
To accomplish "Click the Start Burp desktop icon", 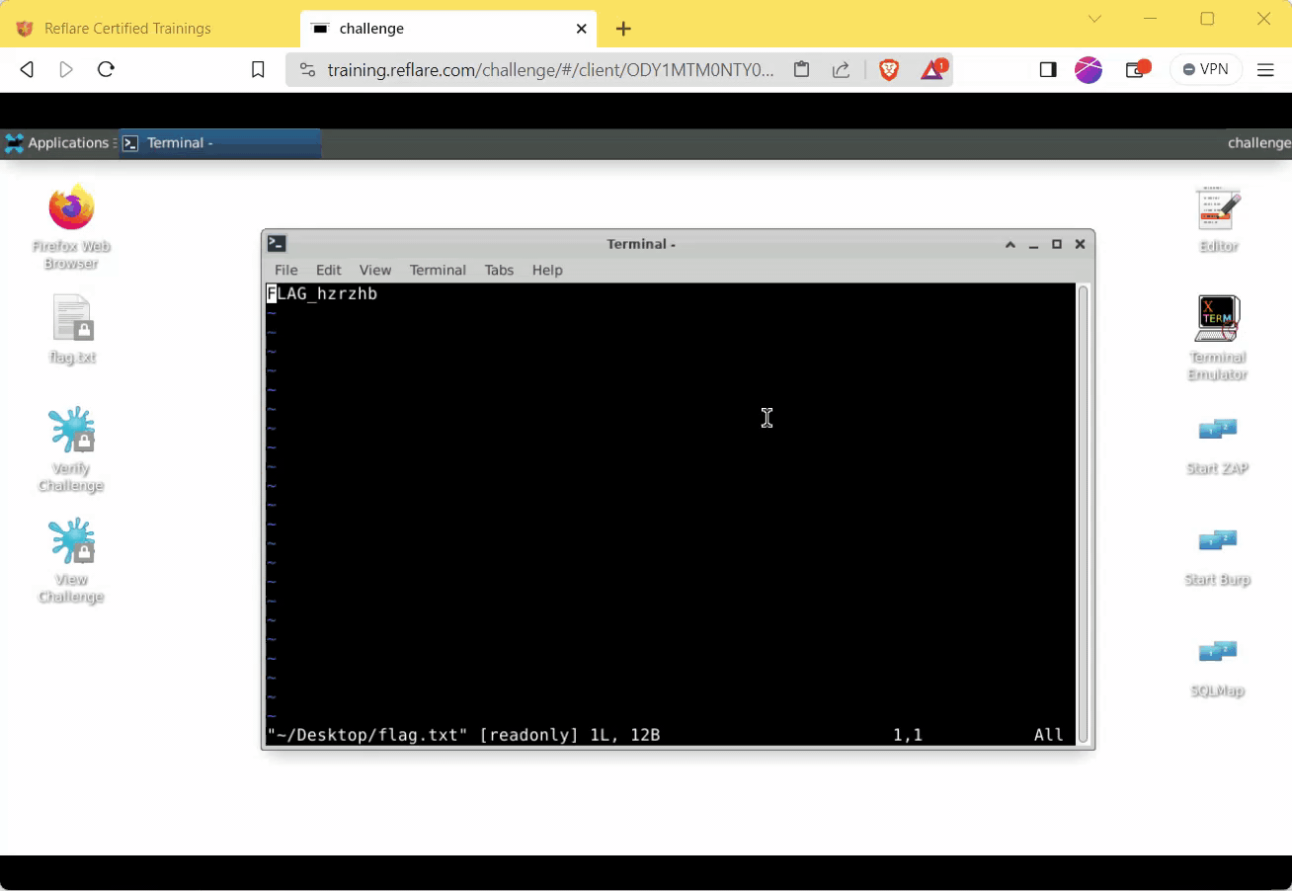I will point(1218,556).
